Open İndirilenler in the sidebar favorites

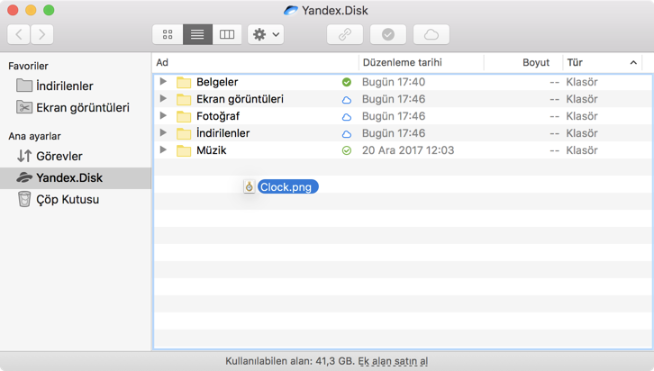[64, 86]
